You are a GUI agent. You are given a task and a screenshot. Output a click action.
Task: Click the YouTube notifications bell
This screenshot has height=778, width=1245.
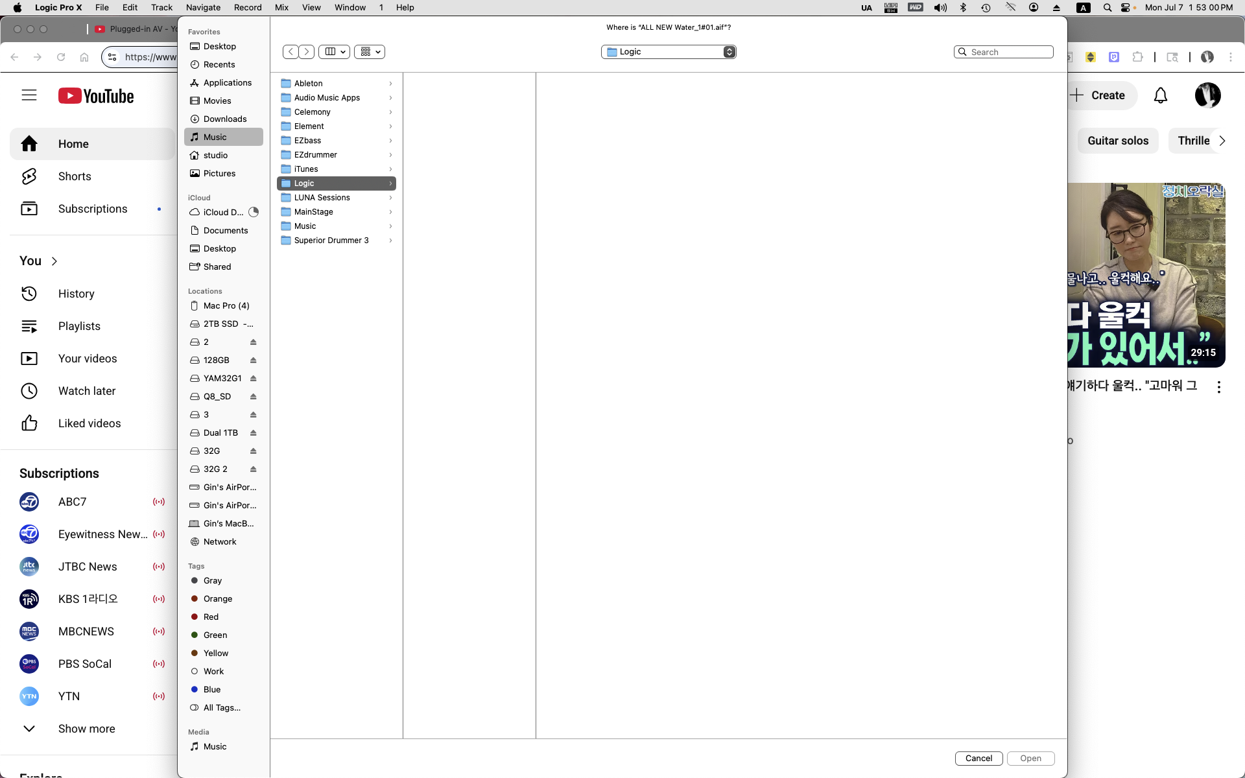[1160, 96]
